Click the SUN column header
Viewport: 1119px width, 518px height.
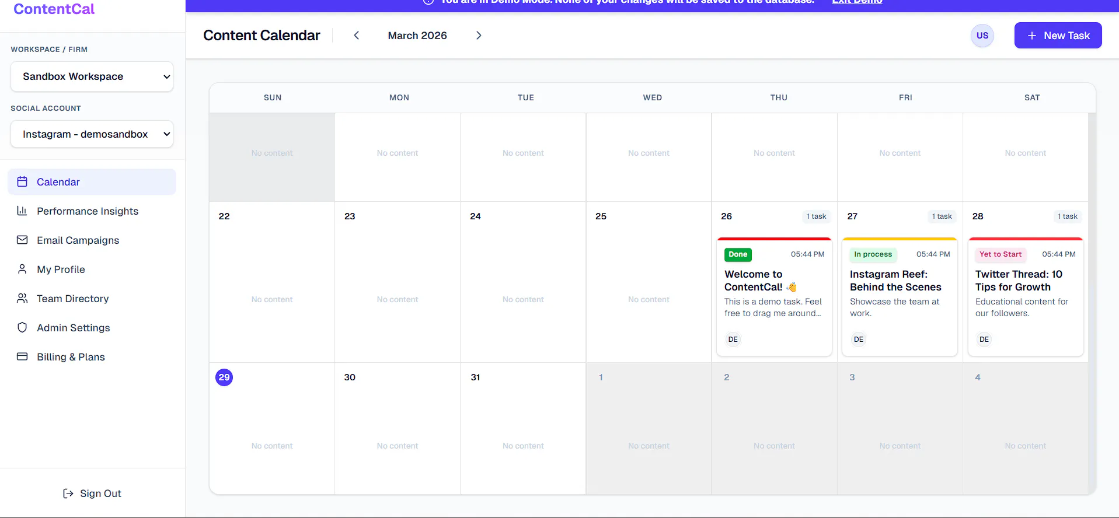273,97
